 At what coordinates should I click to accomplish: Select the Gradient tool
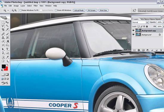coord(7,41)
